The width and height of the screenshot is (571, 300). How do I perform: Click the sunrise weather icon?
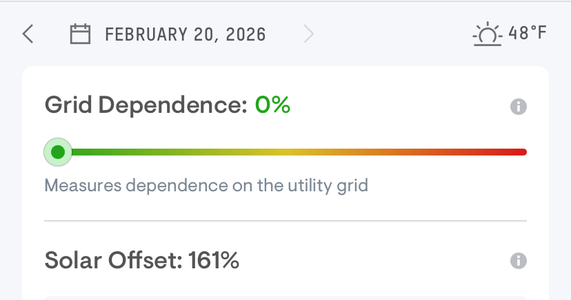tap(488, 34)
